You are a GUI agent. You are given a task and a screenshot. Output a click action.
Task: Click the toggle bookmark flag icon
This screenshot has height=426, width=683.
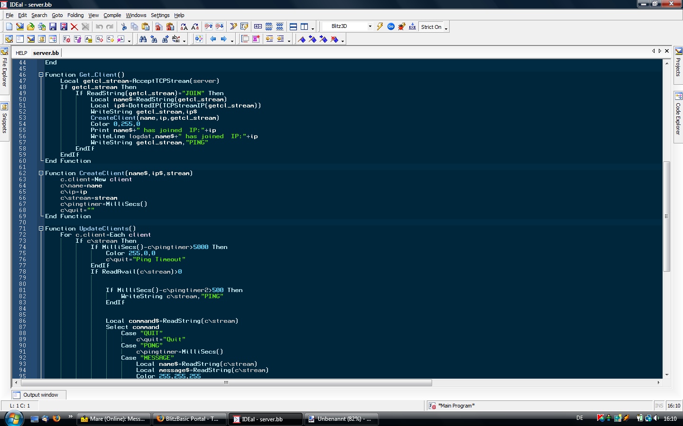302,39
